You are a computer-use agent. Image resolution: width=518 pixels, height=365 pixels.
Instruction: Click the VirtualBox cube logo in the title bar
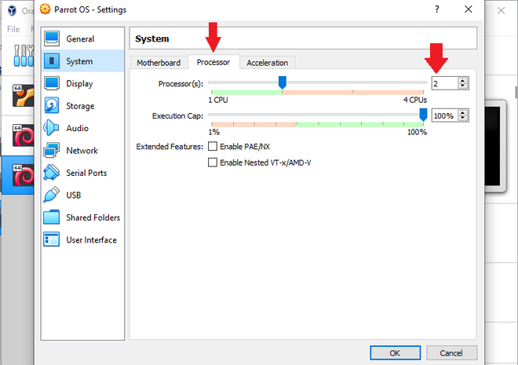click(x=13, y=10)
